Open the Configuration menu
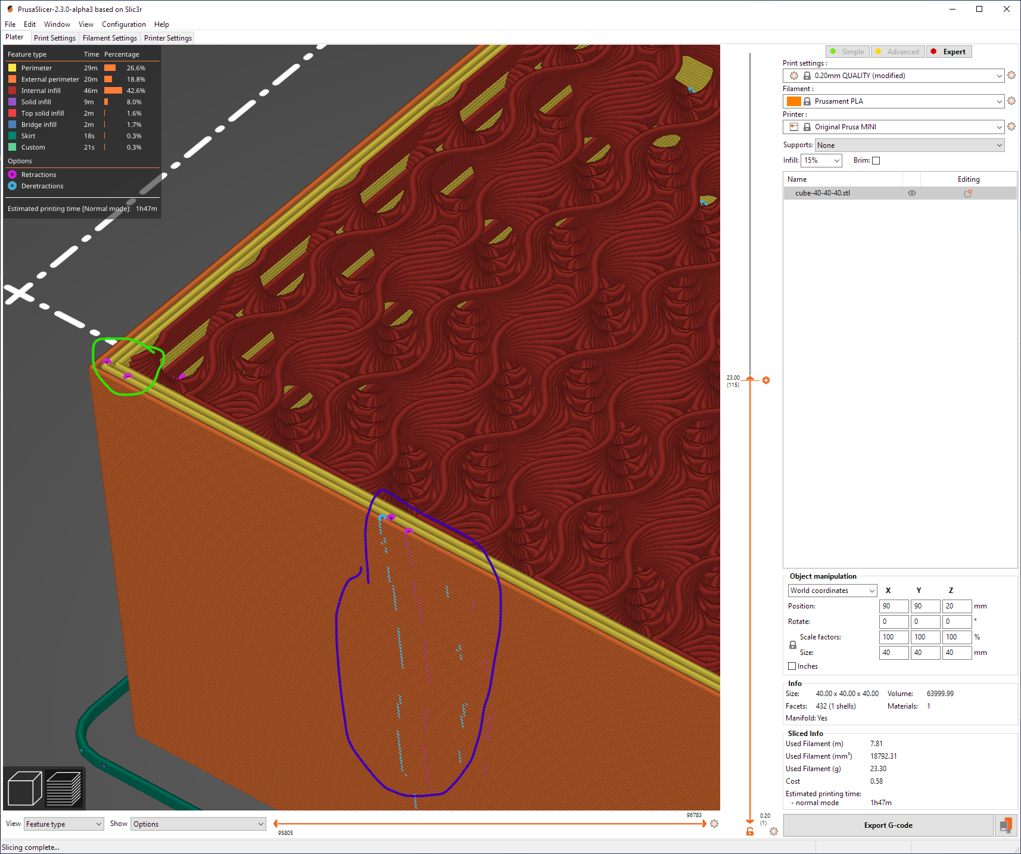Screen dimensions: 1021x854 click(123, 24)
